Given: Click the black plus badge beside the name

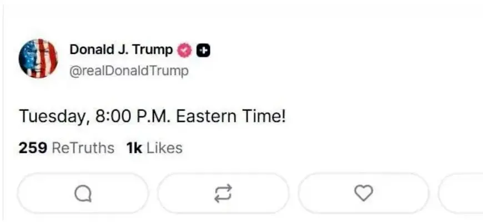Looking at the screenshot, I should pos(204,51).
